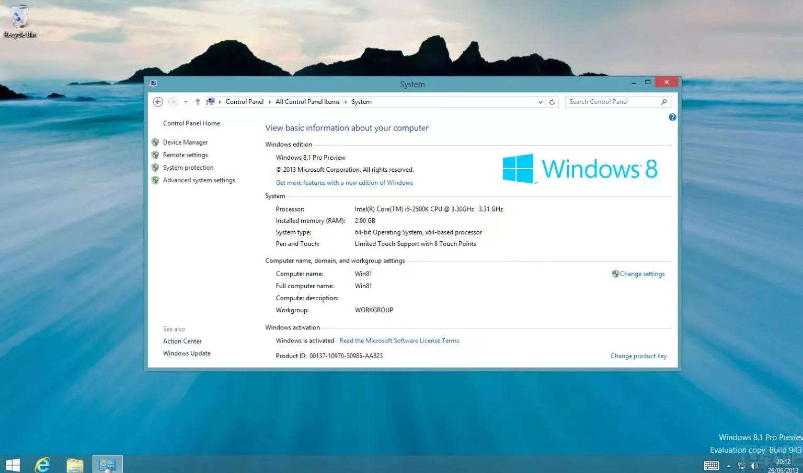Minimize the System window
The height and width of the screenshot is (473, 803).
pyautogui.click(x=633, y=82)
